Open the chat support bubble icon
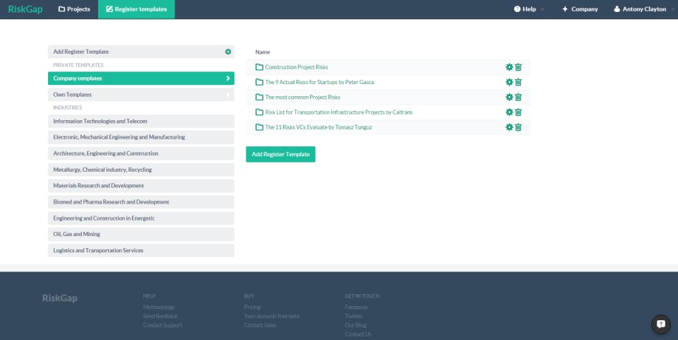678x340 pixels. pos(661,324)
